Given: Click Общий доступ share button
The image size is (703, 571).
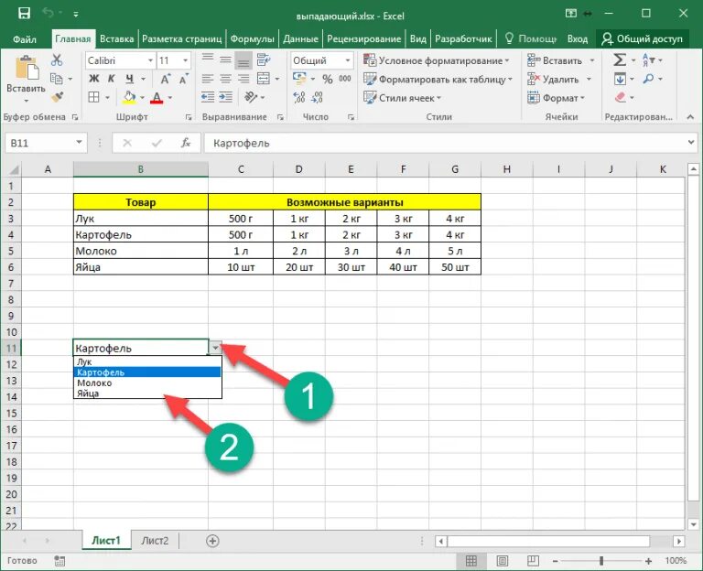Looking at the screenshot, I should tap(642, 39).
